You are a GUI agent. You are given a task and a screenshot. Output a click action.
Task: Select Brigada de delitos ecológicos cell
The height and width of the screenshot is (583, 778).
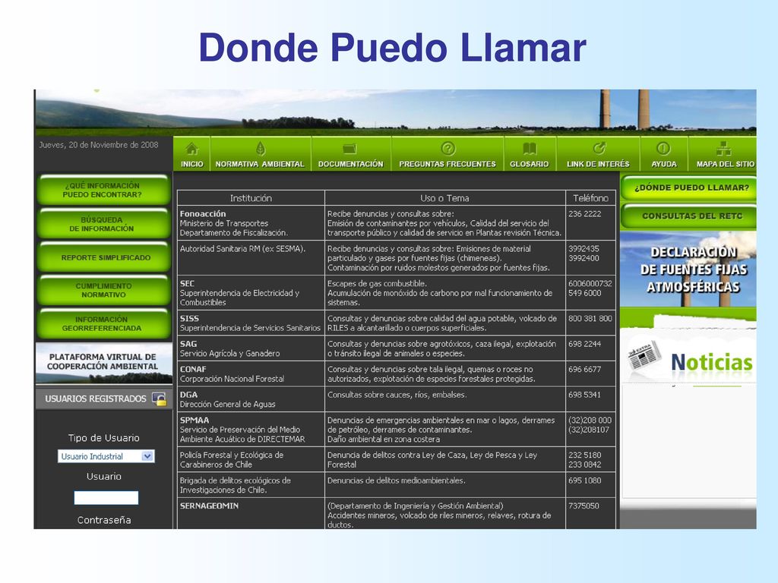click(x=251, y=485)
